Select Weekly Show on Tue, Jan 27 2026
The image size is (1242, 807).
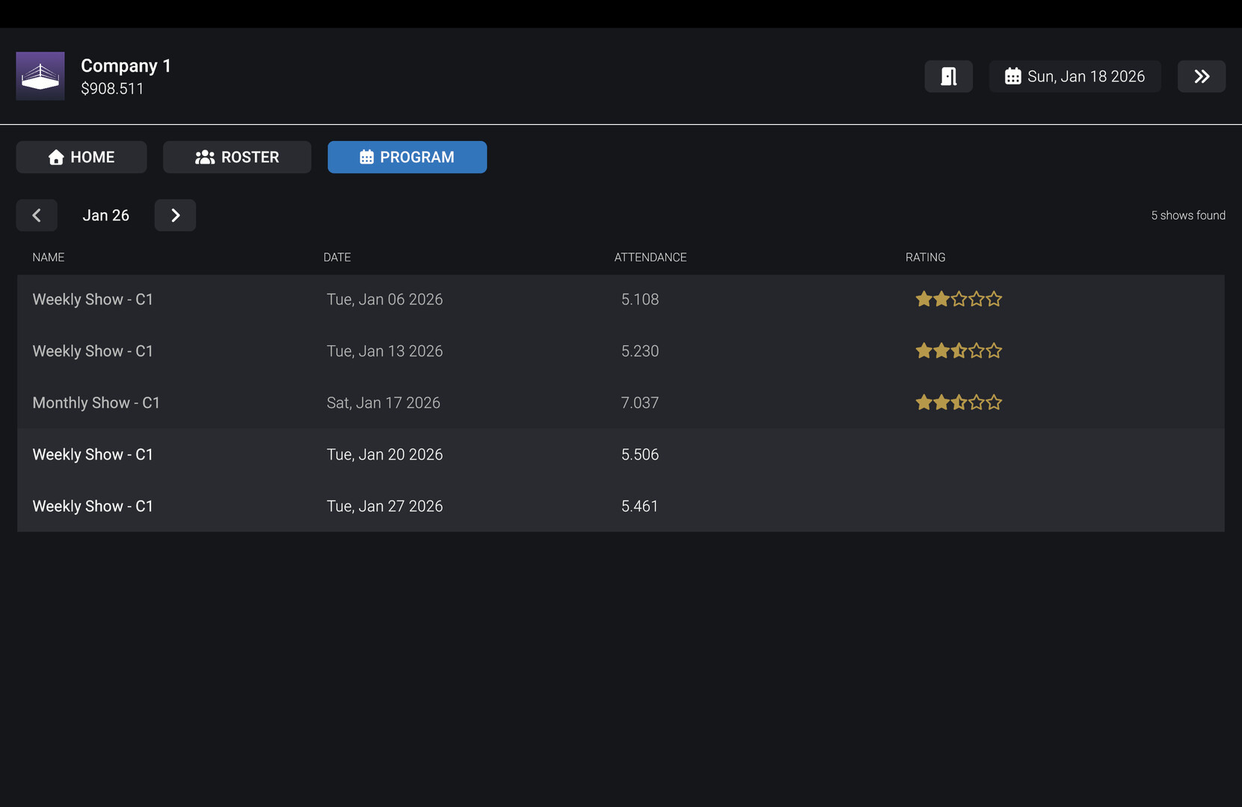(93, 506)
